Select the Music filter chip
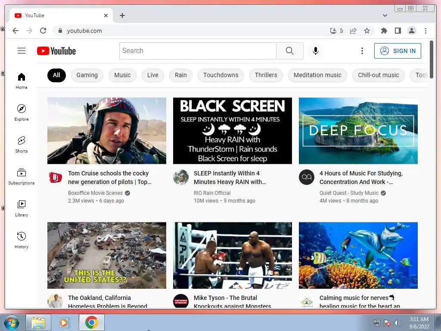Screen dimensions: 441x331 click(122, 75)
